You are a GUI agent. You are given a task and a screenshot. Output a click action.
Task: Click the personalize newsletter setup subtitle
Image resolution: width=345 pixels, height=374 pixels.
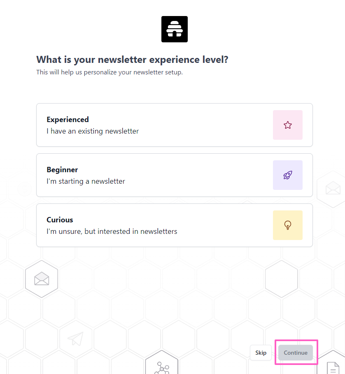coord(109,72)
